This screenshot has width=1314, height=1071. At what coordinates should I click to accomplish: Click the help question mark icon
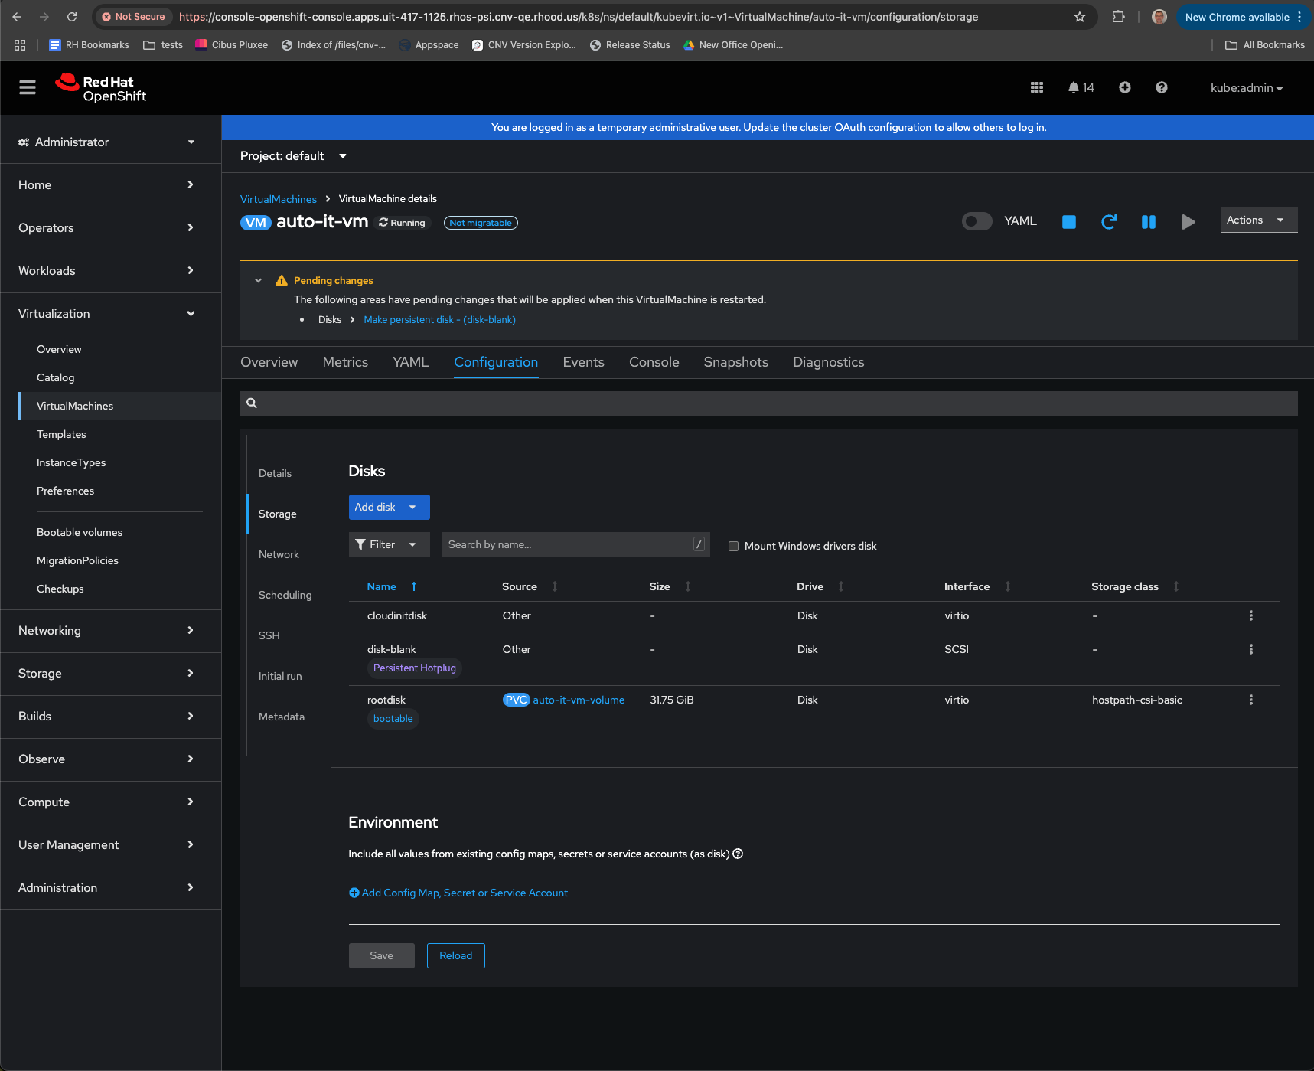[1161, 88]
